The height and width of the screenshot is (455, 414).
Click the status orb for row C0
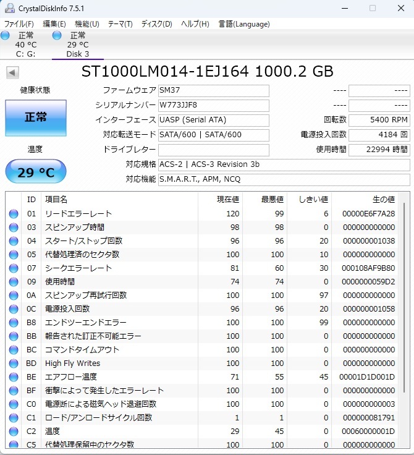click(x=14, y=404)
